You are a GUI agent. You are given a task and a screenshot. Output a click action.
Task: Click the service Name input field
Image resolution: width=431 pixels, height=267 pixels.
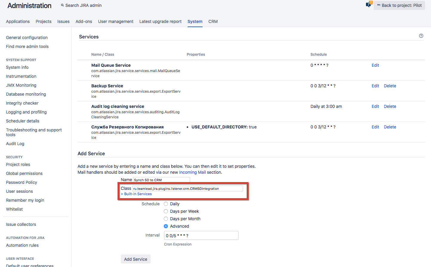pos(161,180)
